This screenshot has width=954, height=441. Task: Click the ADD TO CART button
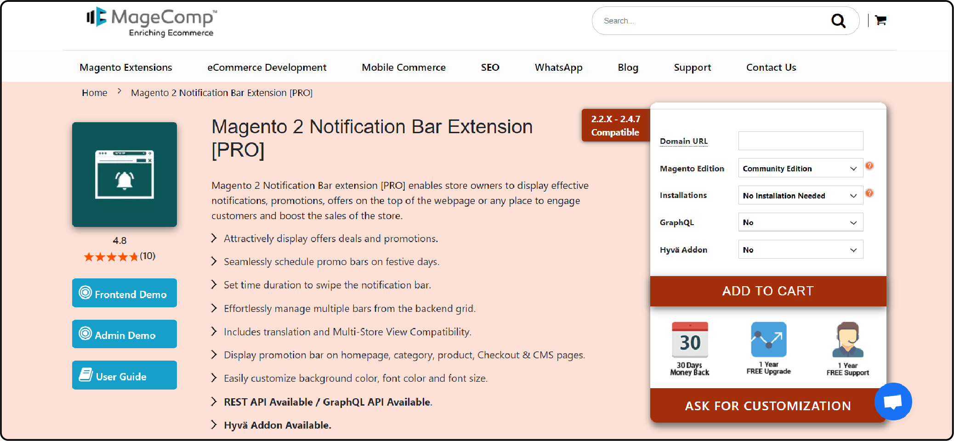click(768, 291)
